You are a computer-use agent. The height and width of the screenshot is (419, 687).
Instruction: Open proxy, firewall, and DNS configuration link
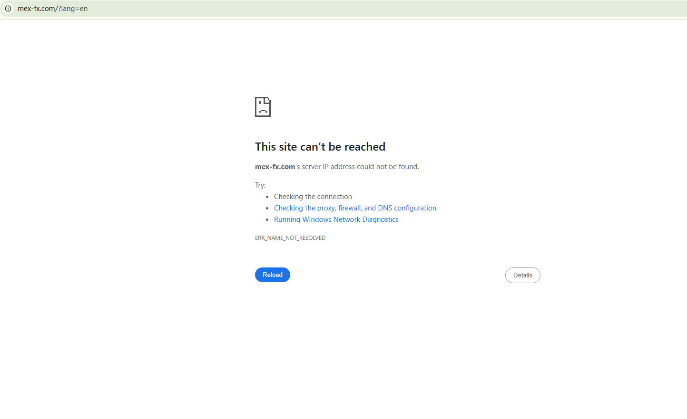pyautogui.click(x=355, y=208)
